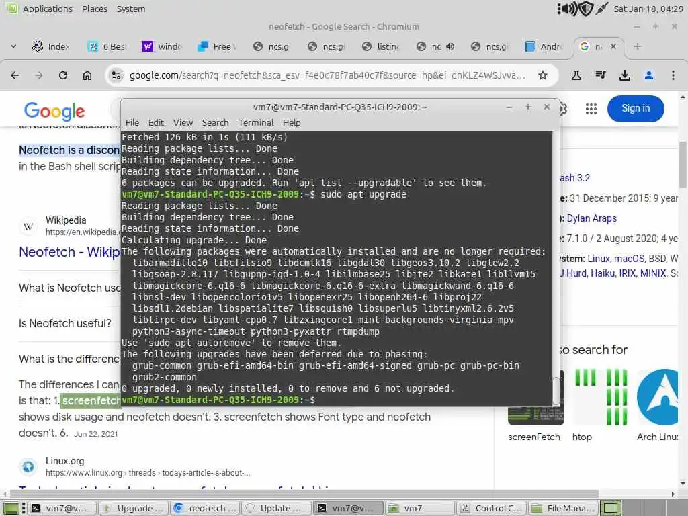The width and height of the screenshot is (688, 516).
Task: Reload the Google search page
Action: 63,75
